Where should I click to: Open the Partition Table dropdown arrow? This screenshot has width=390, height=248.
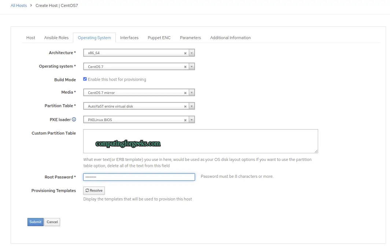pos(192,106)
